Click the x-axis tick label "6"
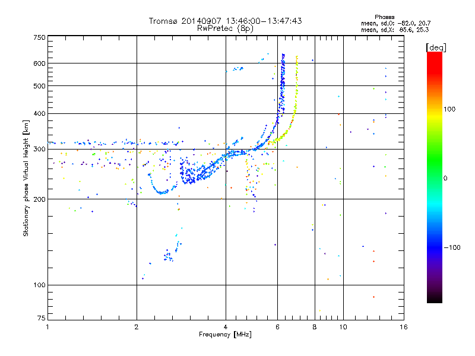Viewport: 475px width, 356px height. coord(277,327)
